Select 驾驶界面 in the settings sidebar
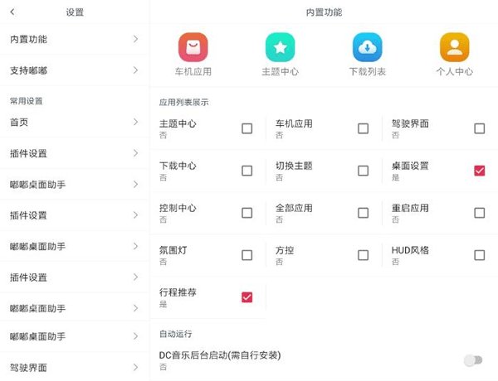The height and width of the screenshot is (381, 498). click(x=29, y=366)
